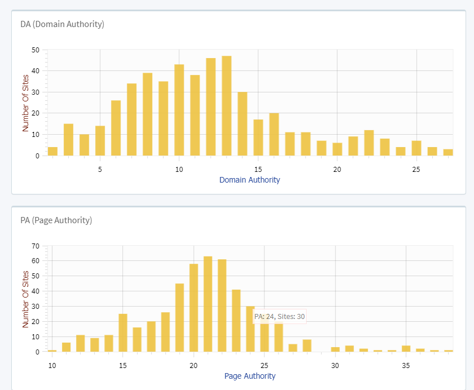Click the Page Authority bar at value 20
This screenshot has height=390, width=474.
pyautogui.click(x=194, y=308)
